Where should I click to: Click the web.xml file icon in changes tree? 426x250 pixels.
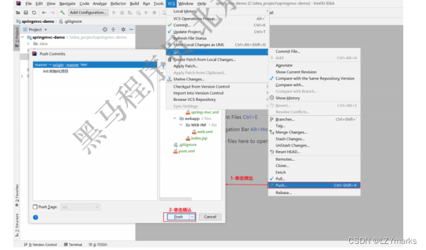[194, 132]
